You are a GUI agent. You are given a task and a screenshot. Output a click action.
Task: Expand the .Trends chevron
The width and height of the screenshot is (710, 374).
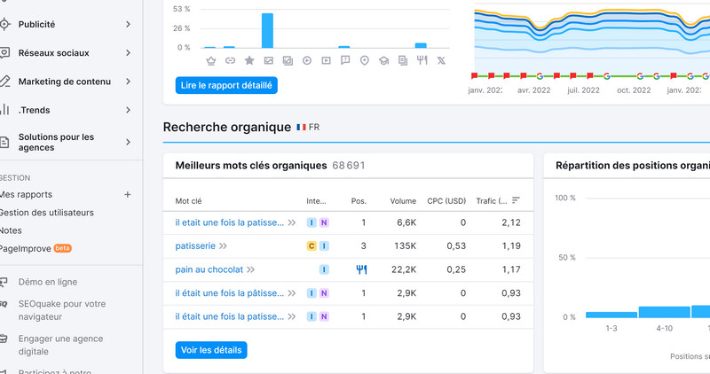pyautogui.click(x=128, y=110)
